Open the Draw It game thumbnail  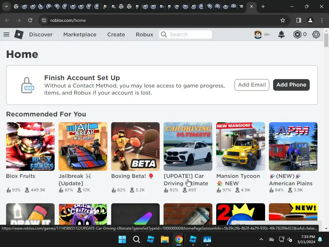[x=31, y=214]
